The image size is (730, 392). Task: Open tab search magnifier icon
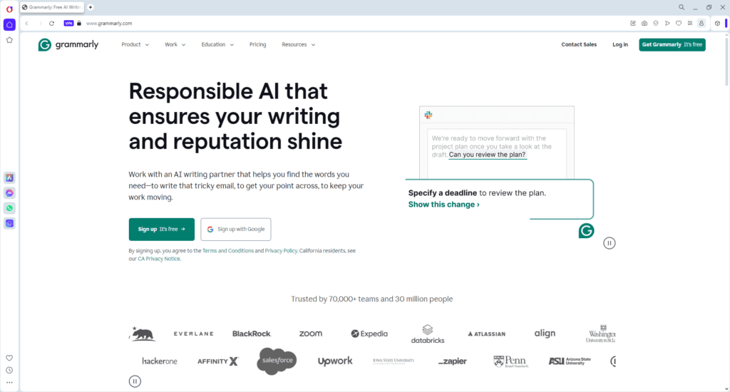tap(682, 7)
